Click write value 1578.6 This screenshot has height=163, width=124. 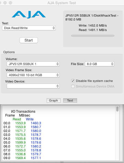click(36, 139)
